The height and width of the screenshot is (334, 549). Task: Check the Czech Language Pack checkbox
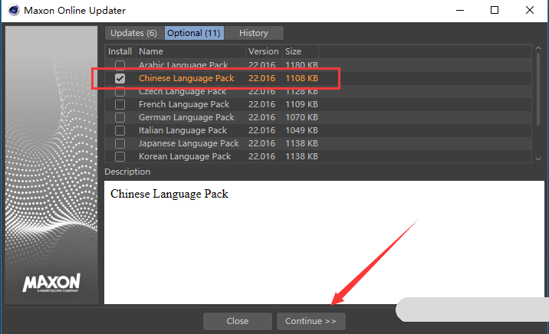pos(120,92)
